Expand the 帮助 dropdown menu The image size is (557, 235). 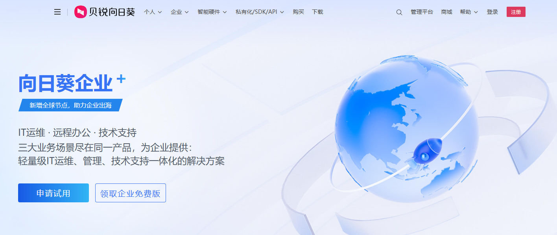click(x=469, y=12)
